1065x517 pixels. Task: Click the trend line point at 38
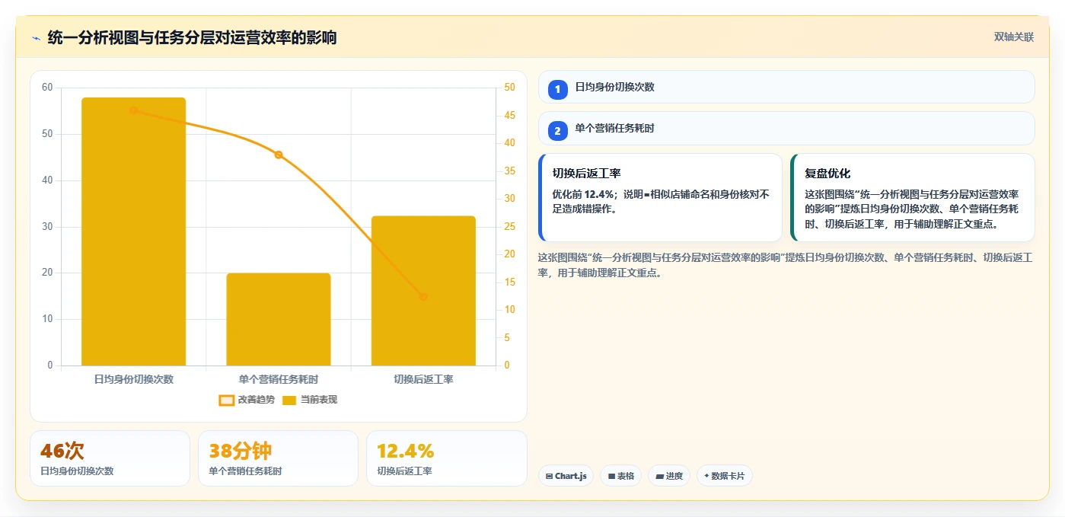(x=279, y=155)
